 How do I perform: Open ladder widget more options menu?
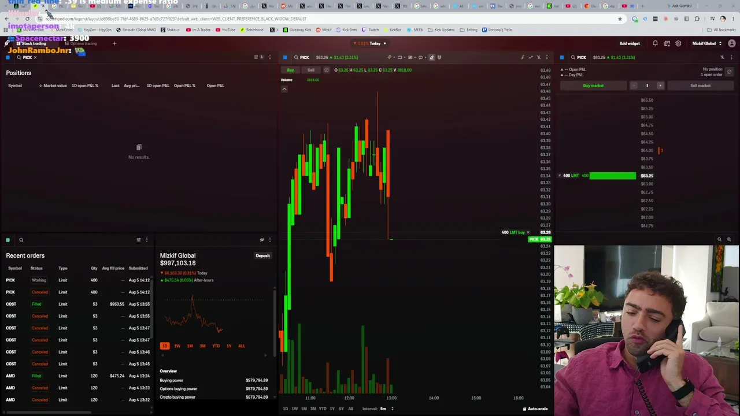coord(731,57)
